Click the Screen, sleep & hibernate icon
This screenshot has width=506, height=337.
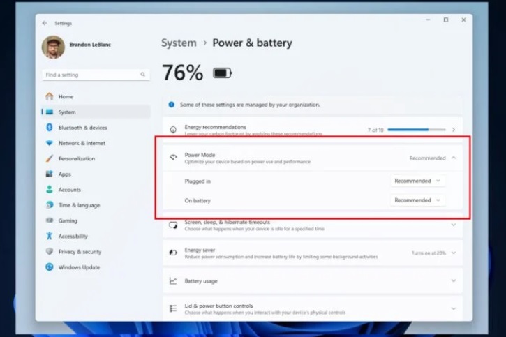click(173, 225)
